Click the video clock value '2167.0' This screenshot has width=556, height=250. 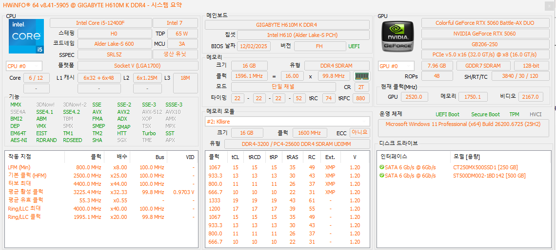pos(531,96)
